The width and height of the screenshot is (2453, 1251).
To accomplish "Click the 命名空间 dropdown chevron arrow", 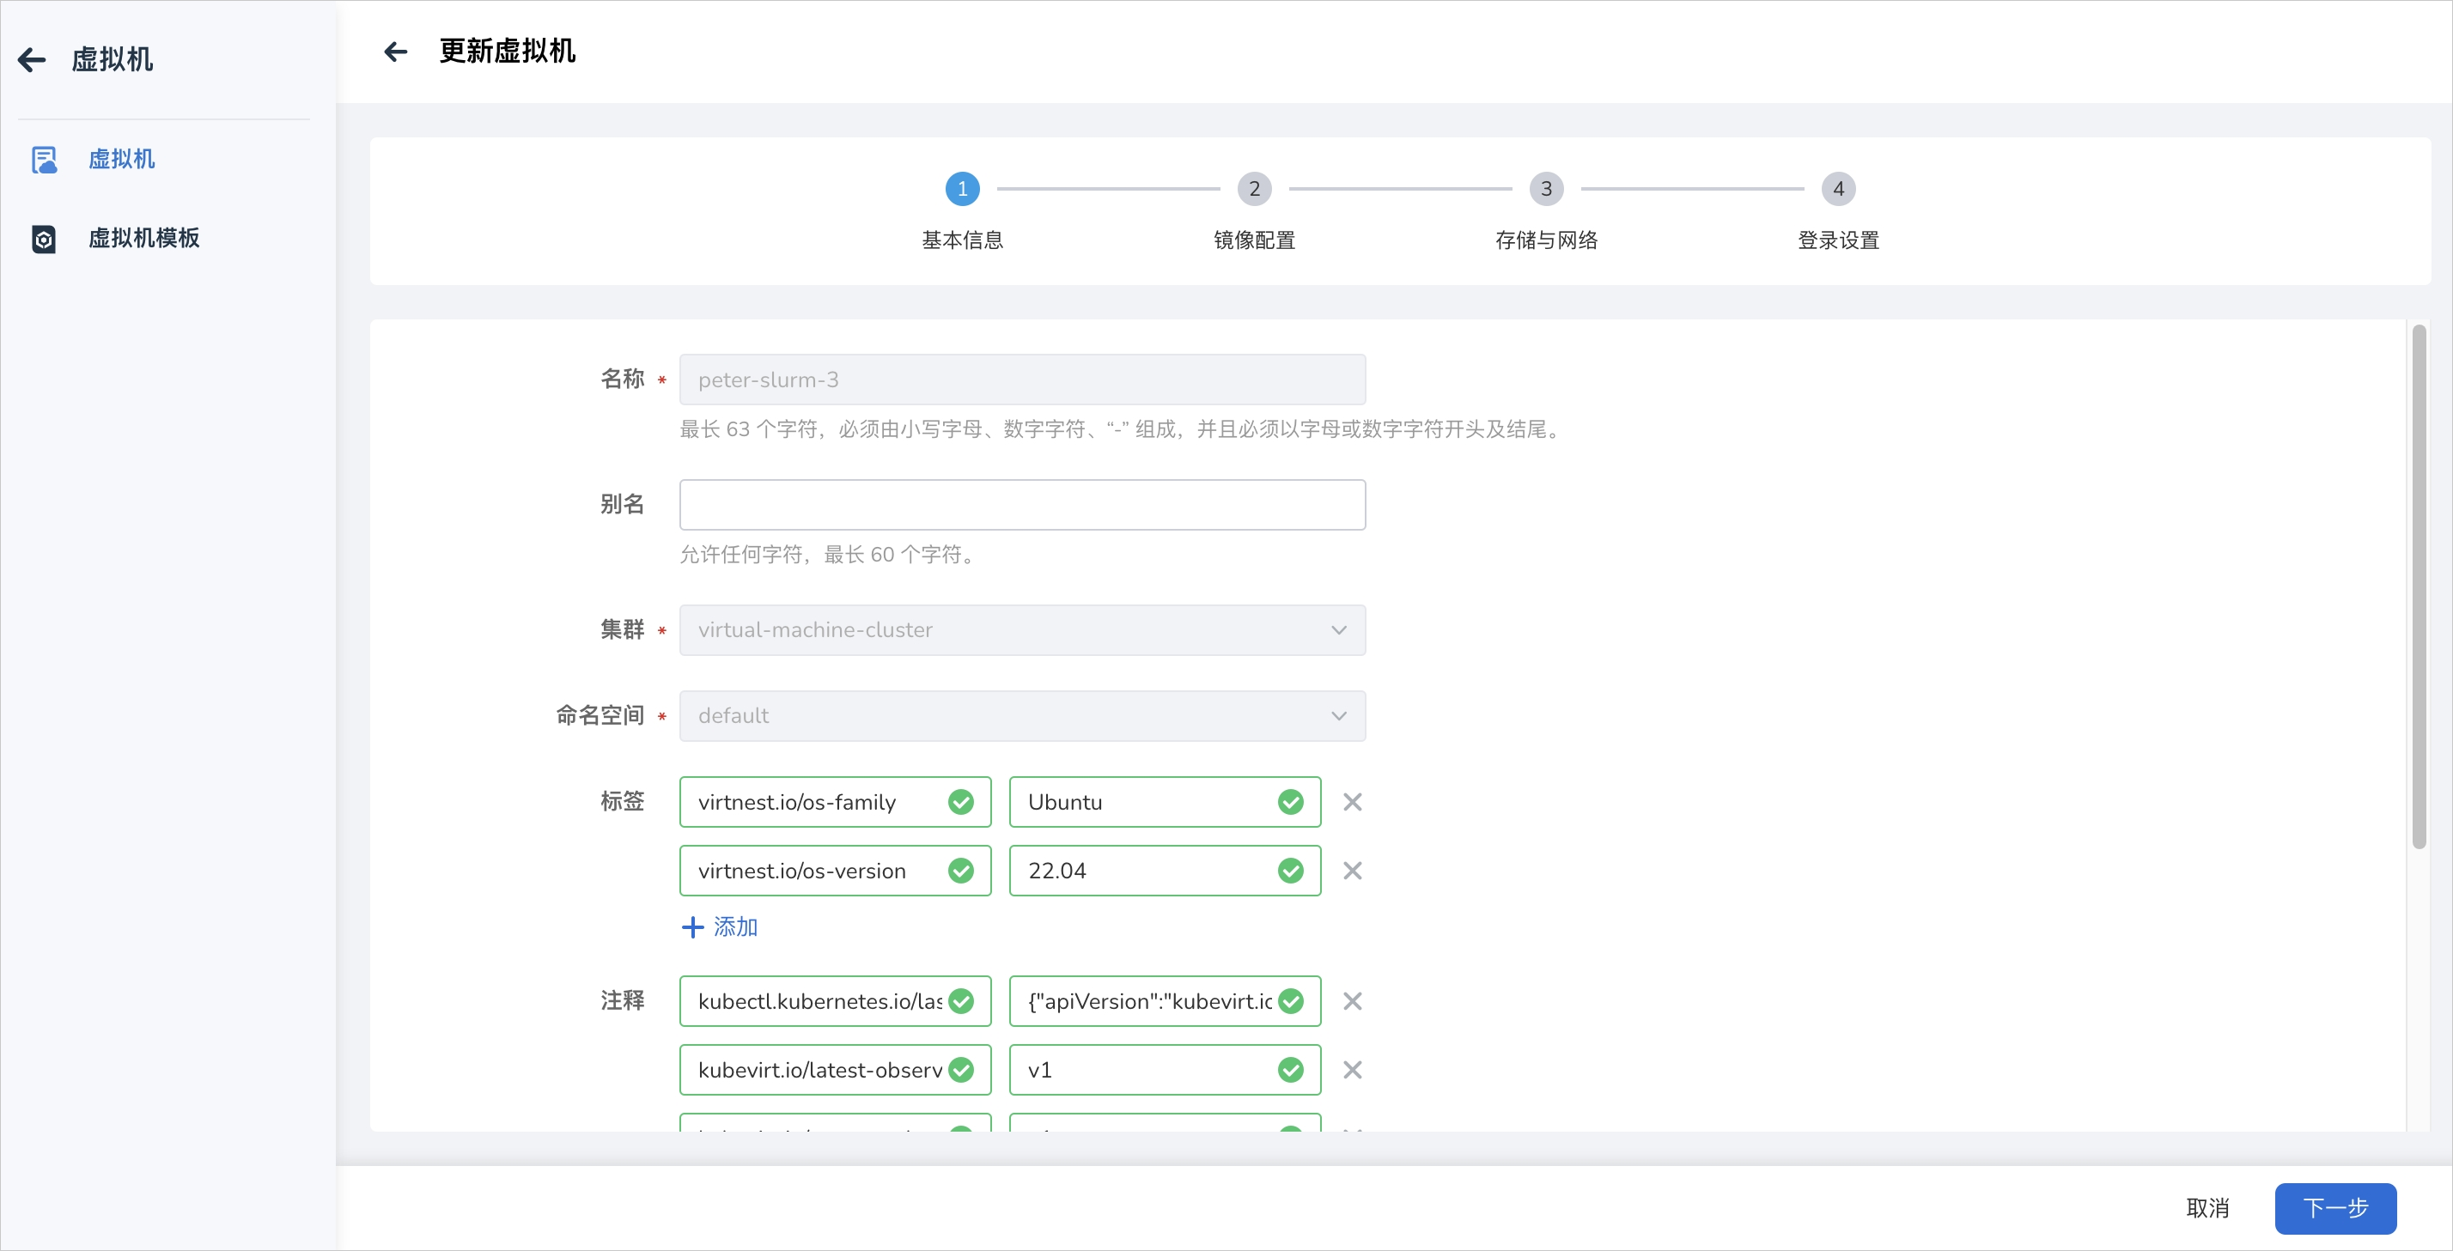I will (1339, 716).
